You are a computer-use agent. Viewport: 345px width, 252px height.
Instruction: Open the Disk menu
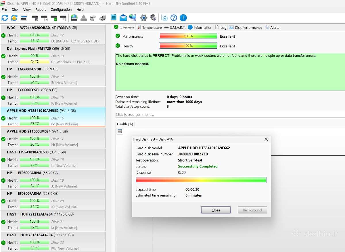[x=15, y=9]
